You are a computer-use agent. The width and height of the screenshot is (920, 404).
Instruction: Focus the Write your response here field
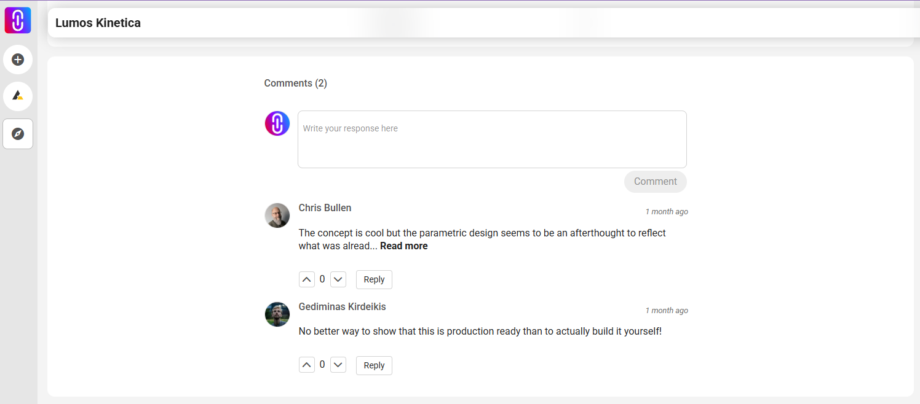coord(491,139)
